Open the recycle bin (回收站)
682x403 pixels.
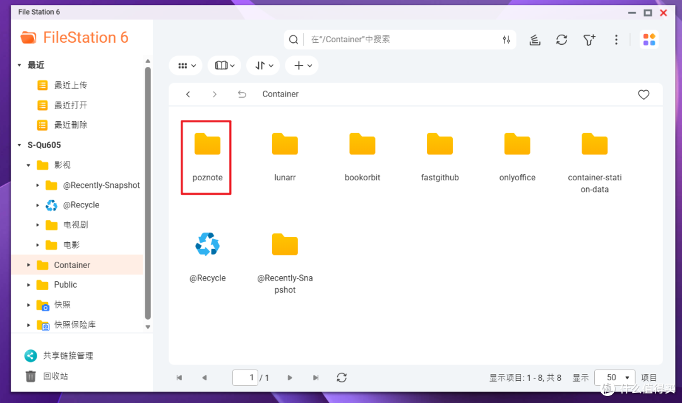click(x=47, y=376)
